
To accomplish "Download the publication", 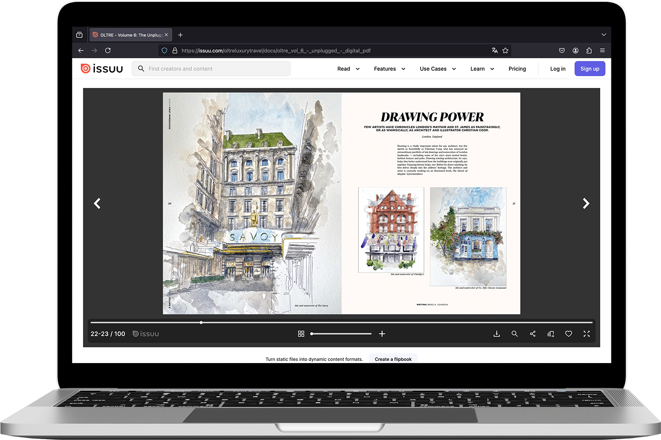I will tap(497, 334).
